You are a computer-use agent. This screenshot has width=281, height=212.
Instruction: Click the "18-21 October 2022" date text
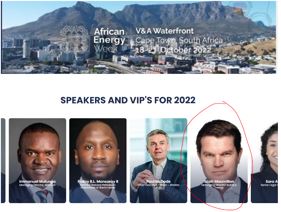point(173,50)
